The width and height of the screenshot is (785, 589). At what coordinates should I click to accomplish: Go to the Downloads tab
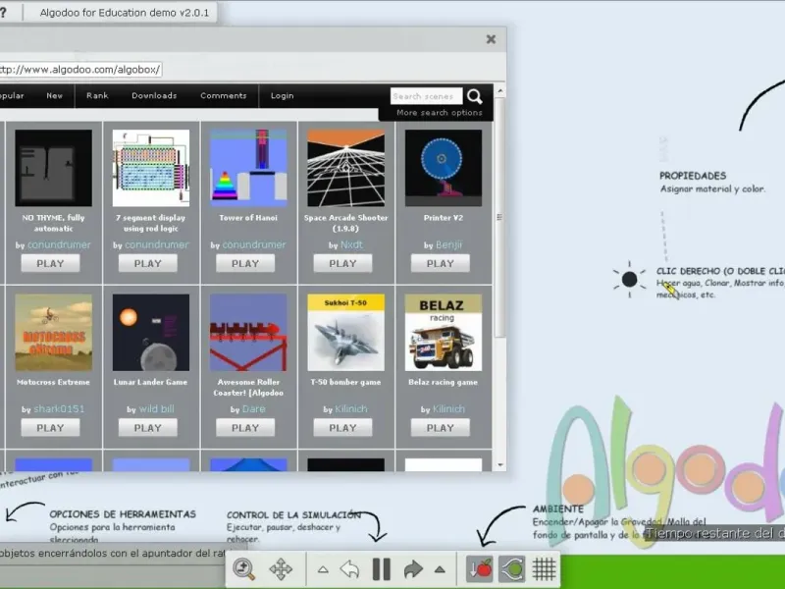154,95
